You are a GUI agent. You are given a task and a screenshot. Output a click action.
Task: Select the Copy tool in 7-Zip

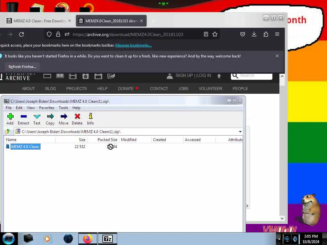point(50,119)
